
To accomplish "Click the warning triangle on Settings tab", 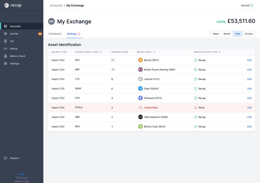I will tap(79, 33).
